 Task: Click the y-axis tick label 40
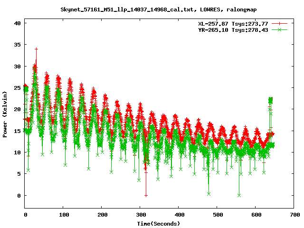[x=17, y=23]
